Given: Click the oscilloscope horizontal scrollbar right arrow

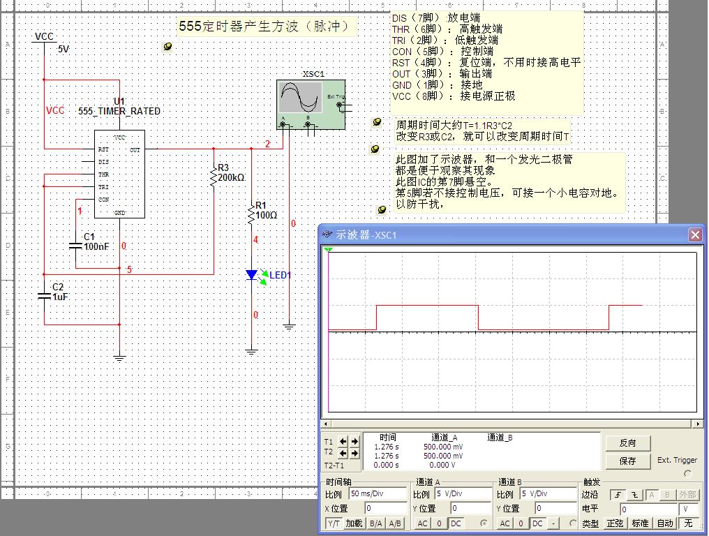Looking at the screenshot, I should 697,424.
